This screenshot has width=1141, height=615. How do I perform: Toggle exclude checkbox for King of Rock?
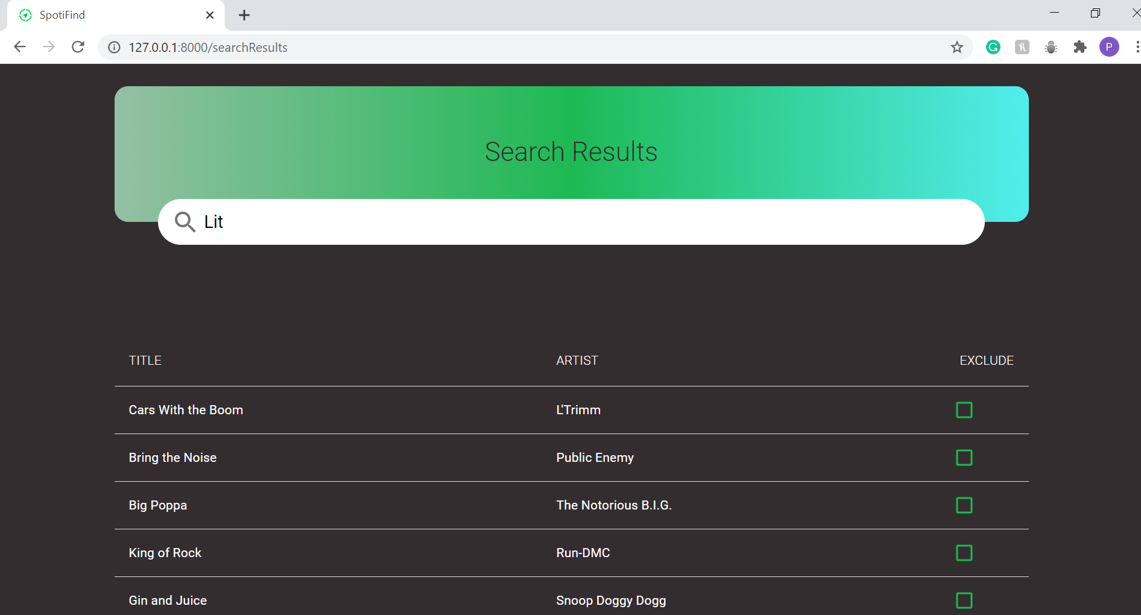coord(964,553)
